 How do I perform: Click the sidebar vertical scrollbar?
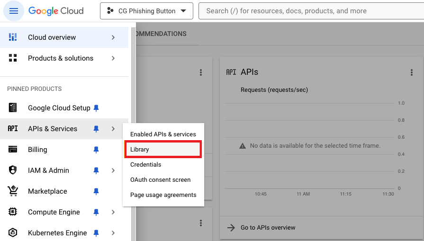point(133,134)
